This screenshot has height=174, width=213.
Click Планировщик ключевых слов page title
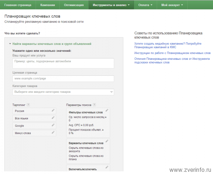[32, 16]
